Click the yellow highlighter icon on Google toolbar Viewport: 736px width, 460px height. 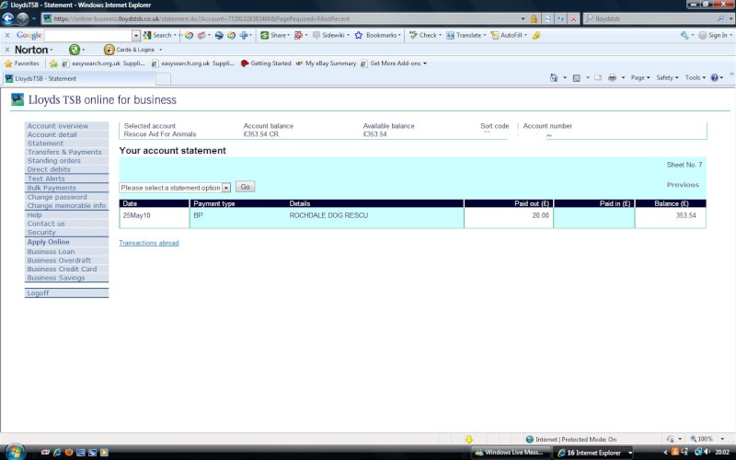[536, 35]
